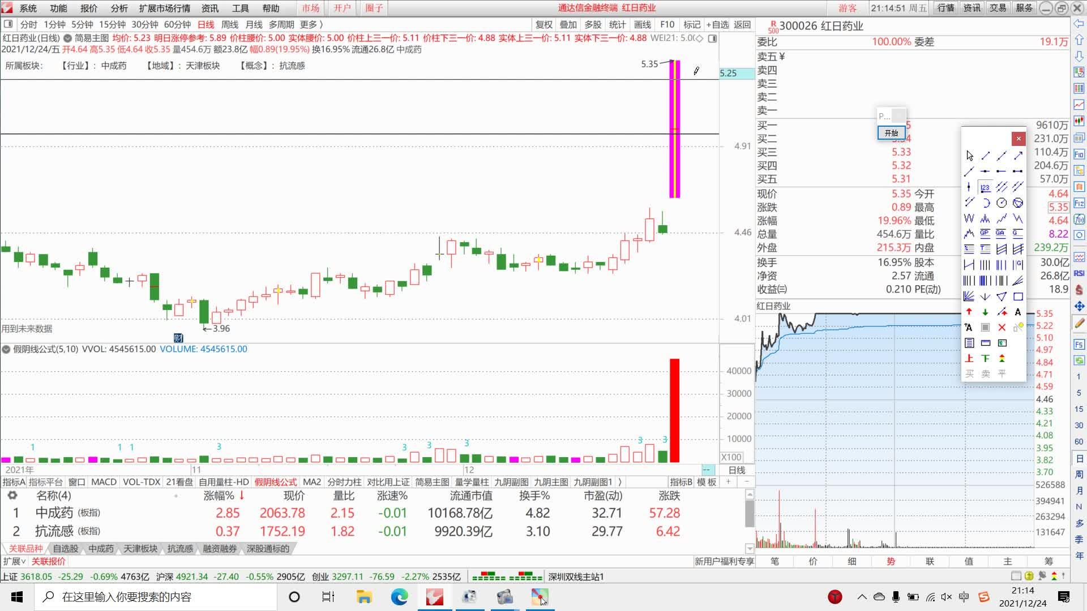
Task: Toggle the side panel icon left of 分时
Action: point(8,24)
